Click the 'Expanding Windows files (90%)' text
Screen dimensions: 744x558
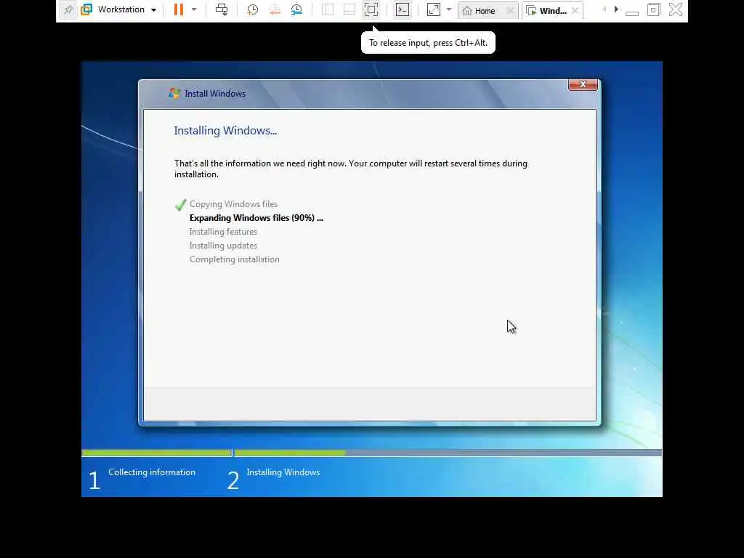pyautogui.click(x=256, y=218)
